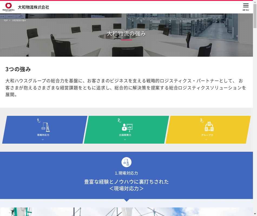Click the 3つの強み heading
This screenshot has width=257, height=216.
coord(18,69)
